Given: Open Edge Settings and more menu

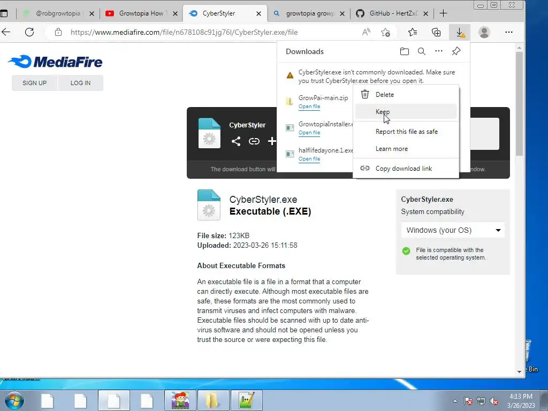Looking at the screenshot, I should 509,32.
